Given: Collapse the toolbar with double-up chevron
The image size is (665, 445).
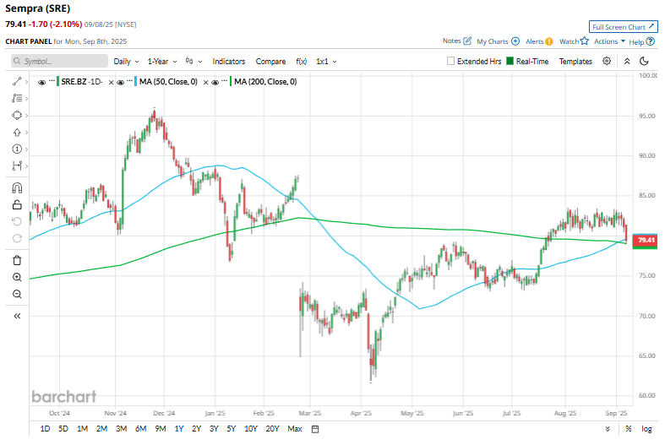Looking at the screenshot, I should click(627, 61).
